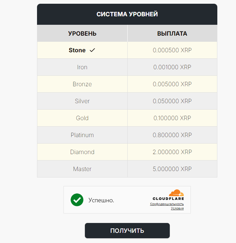Image resolution: width=236 pixels, height=243 pixels.
Task: Open the Условия terms link
Action: click(x=177, y=208)
